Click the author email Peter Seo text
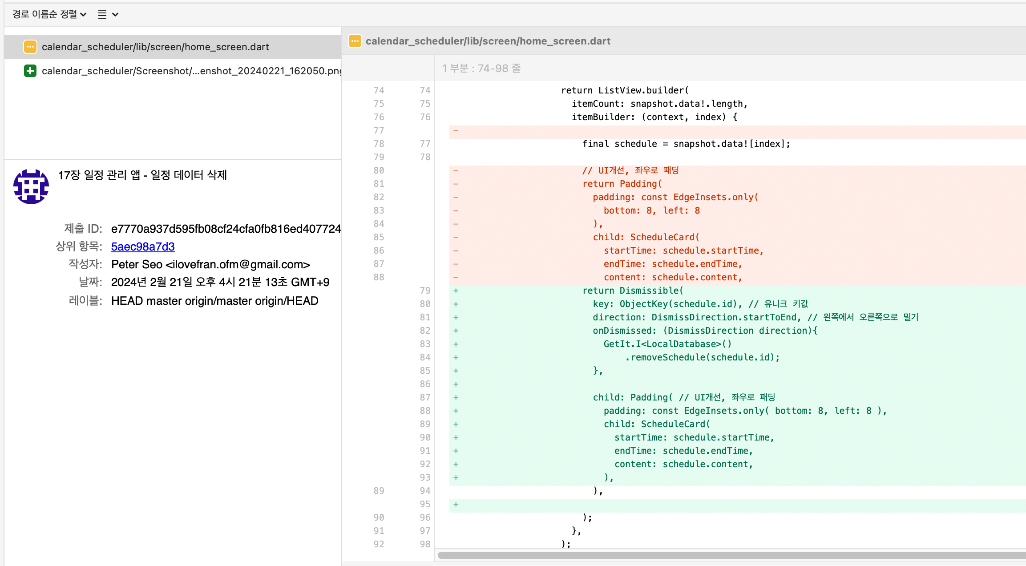 click(x=210, y=264)
